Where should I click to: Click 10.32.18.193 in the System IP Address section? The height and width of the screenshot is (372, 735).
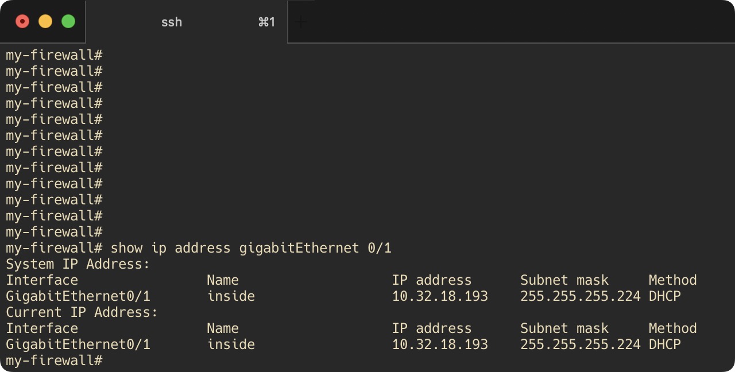440,296
